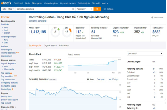
Task: Open the Link intersect sidebar link
Action: coord(7,56)
